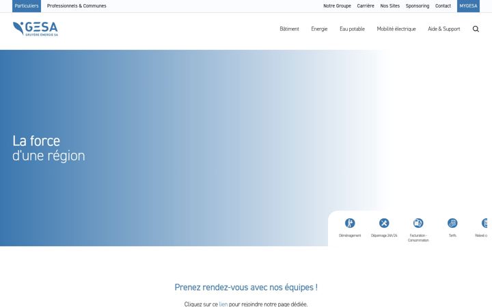The width and height of the screenshot is (492, 307).
Task: Open the Aide & Support menu
Action: click(444, 29)
